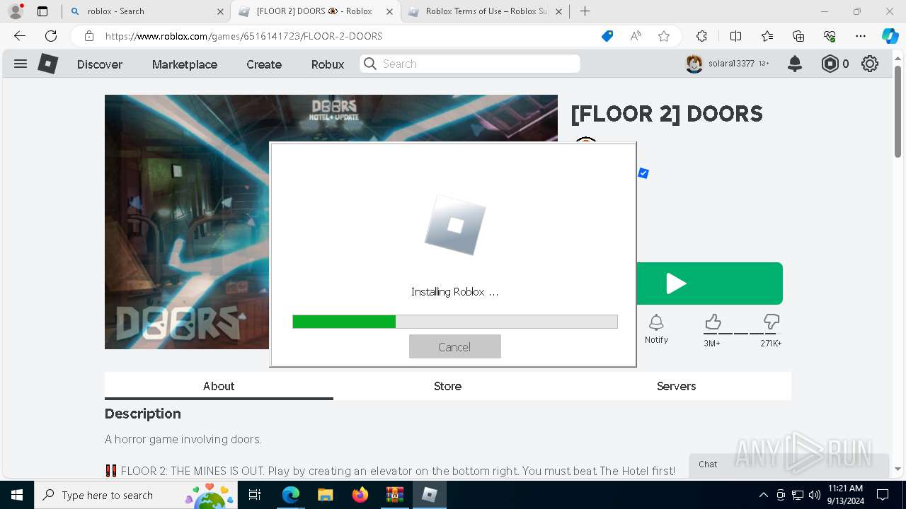This screenshot has height=509, width=906.
Task: Select the About tab
Action: coord(219,386)
